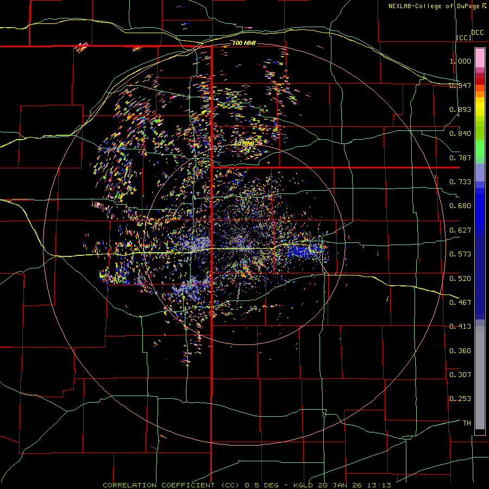Click the TH threshold legend label
The width and height of the screenshot is (489, 489).
click(467, 423)
